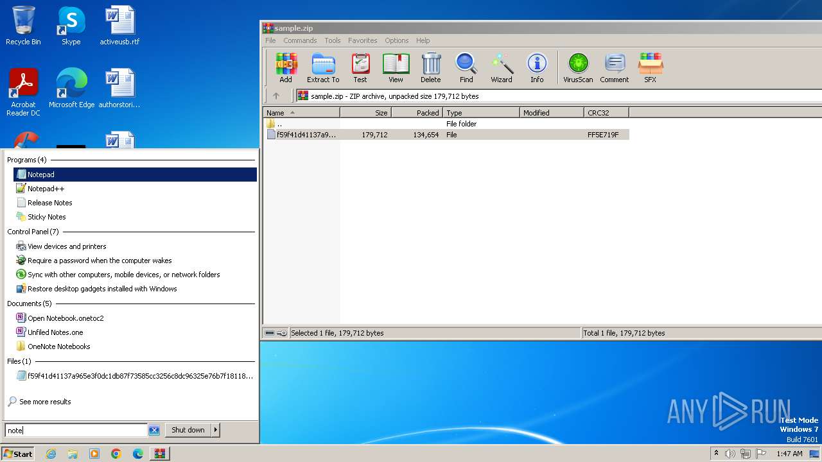Open the Favorites menu
Screen dimensions: 822x462
click(x=363, y=40)
